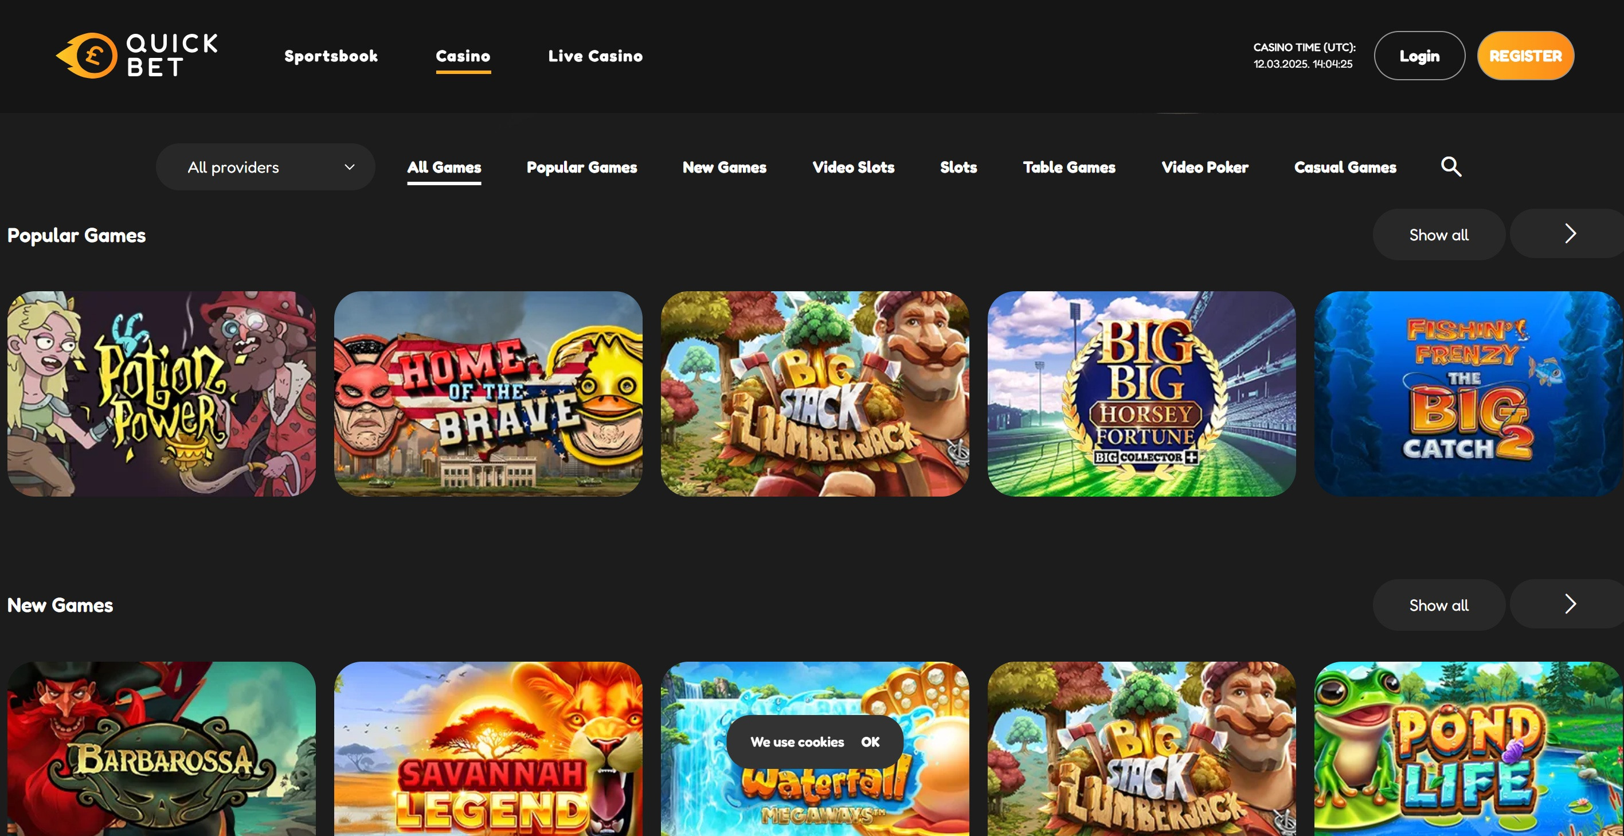This screenshot has width=1624, height=836.
Task: Click the REGISTER button
Action: pyautogui.click(x=1525, y=56)
